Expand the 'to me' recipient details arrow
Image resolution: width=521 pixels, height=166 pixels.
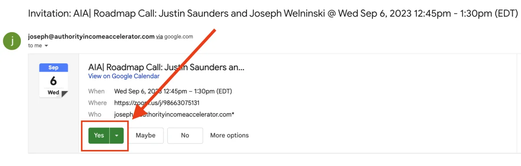tap(46, 46)
